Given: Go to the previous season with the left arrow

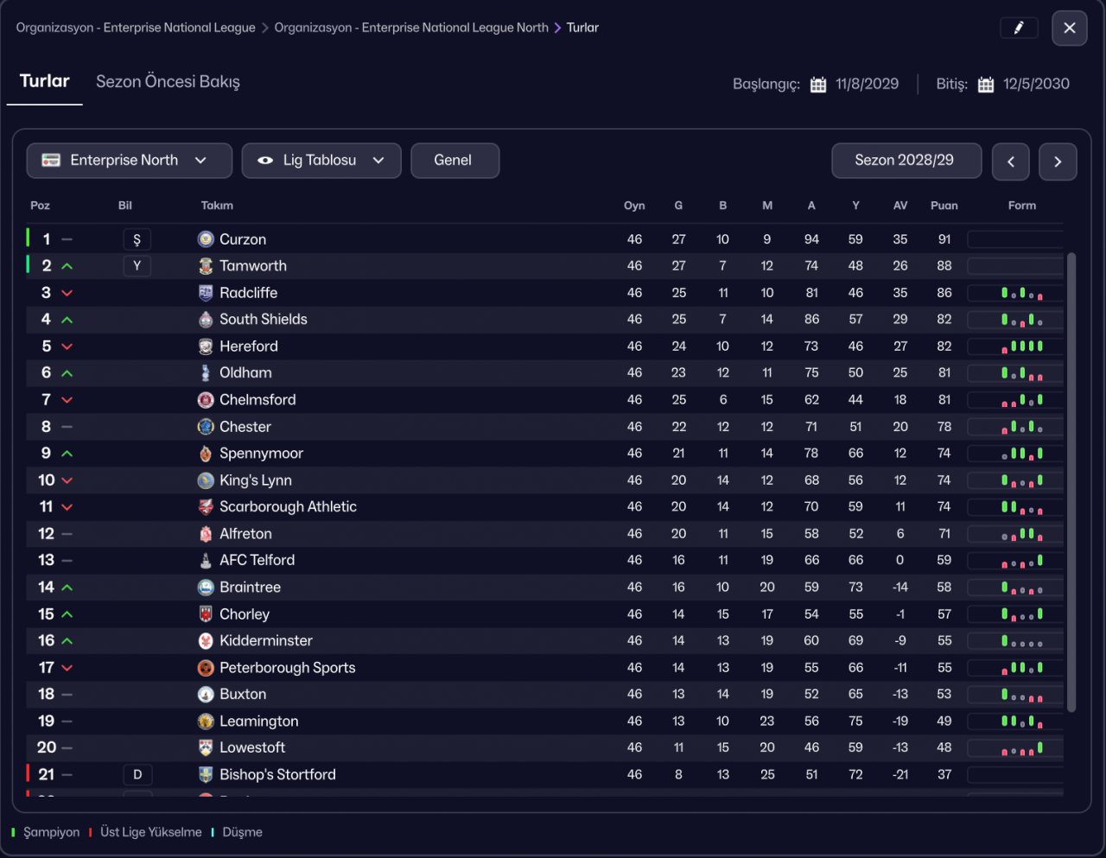Looking at the screenshot, I should coord(1010,162).
